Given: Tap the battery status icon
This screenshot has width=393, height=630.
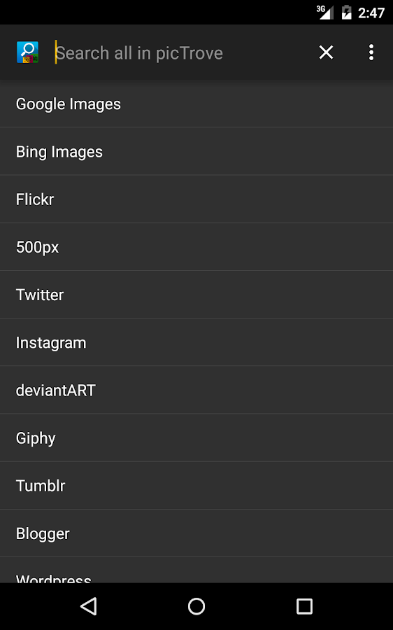Looking at the screenshot, I should [346, 13].
